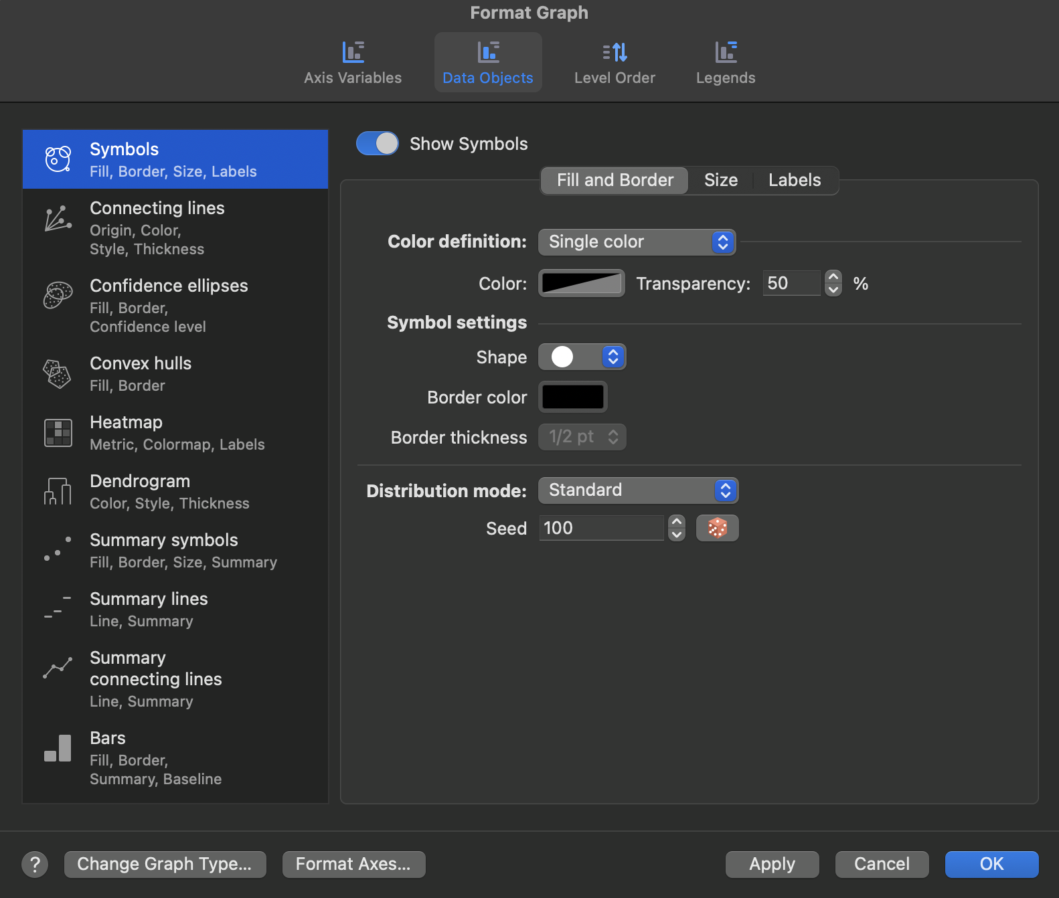Image resolution: width=1059 pixels, height=898 pixels.
Task: Open the Size segment
Action: pyautogui.click(x=721, y=180)
